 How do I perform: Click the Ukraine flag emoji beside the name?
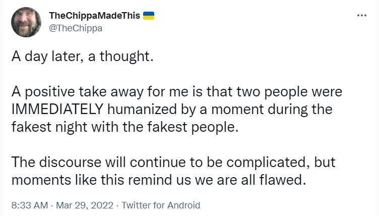pos(149,16)
